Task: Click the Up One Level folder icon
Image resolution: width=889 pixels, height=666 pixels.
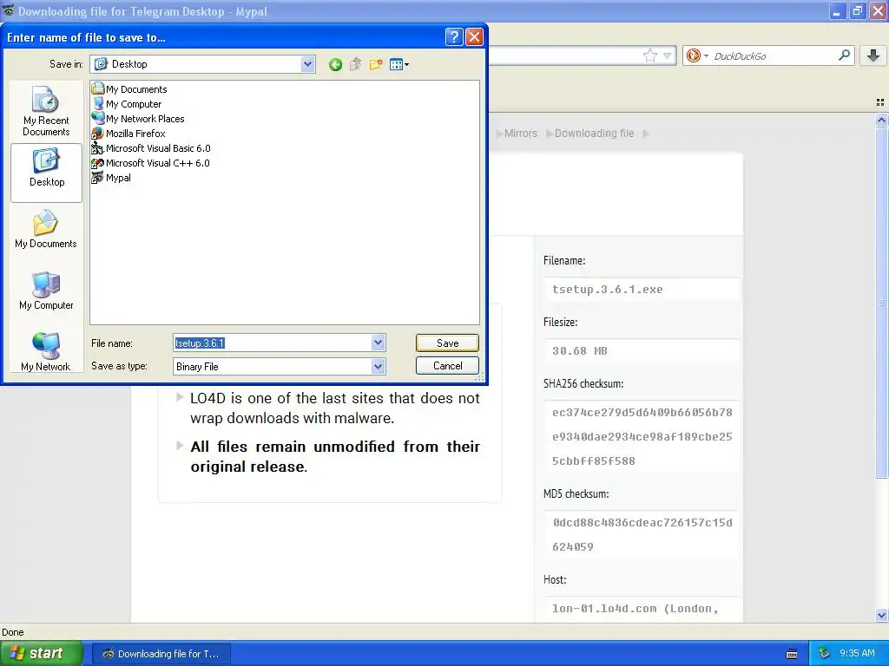Action: pyautogui.click(x=355, y=64)
